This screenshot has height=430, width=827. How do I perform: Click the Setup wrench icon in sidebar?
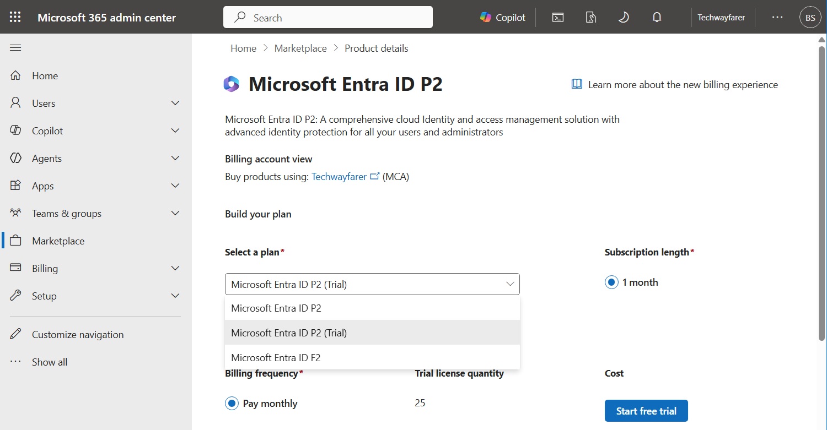(15, 296)
